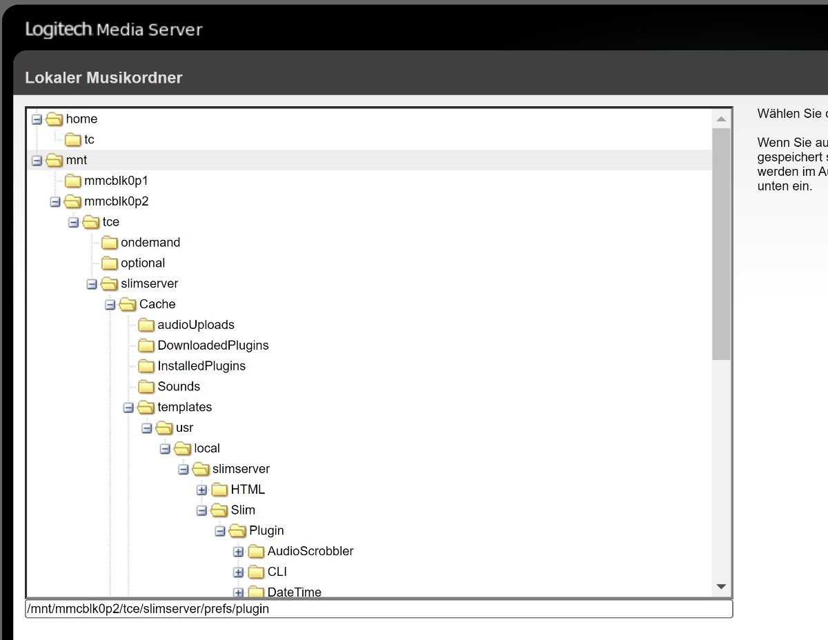
Task: Click the scroll down arrow in tree
Action: click(722, 587)
